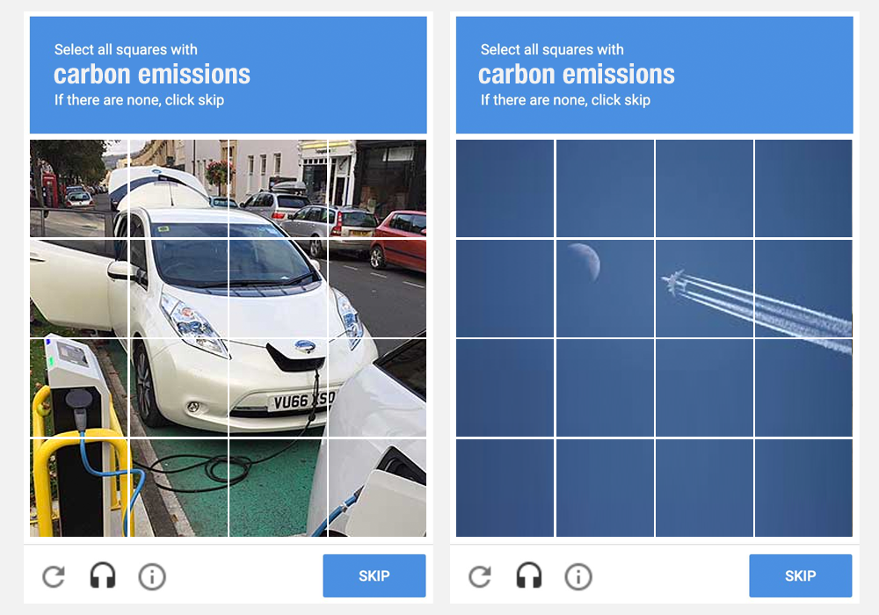Open the info icon in left captcha
879x615 pixels.
tap(152, 576)
